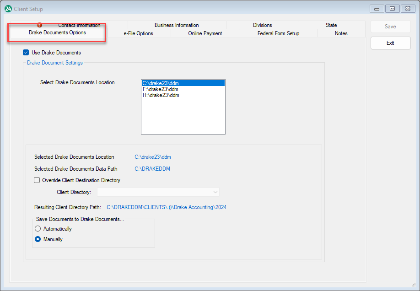Screen dimensions: 420x291
Task: Check Override Client Destination Directory
Action: pyautogui.click(x=37, y=180)
